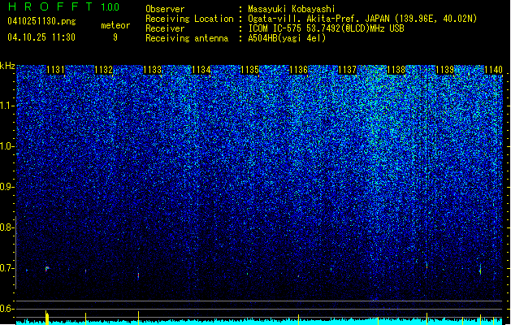The width and height of the screenshot is (511, 325).
Task: Click the 1131 time marker
Action: click(56, 70)
